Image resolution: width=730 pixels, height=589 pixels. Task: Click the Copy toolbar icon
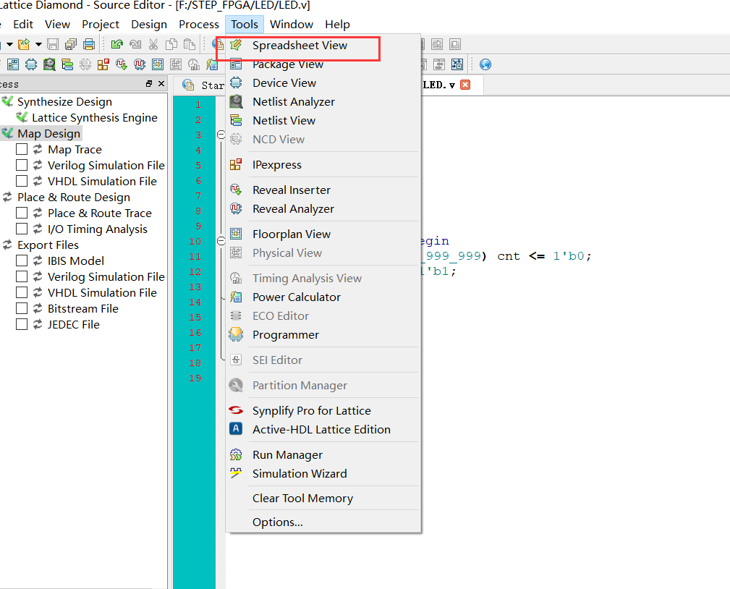tap(171, 44)
